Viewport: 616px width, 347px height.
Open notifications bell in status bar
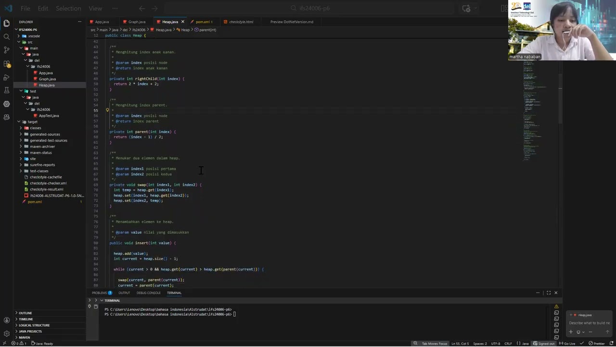(611, 344)
